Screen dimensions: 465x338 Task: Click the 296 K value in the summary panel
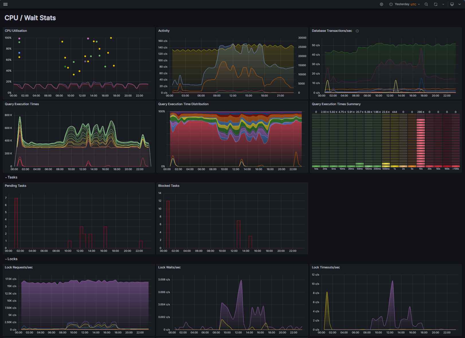(x=421, y=112)
